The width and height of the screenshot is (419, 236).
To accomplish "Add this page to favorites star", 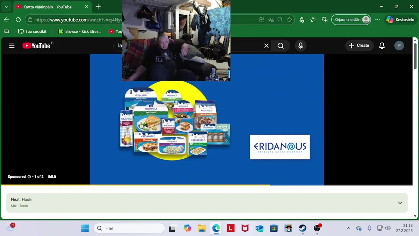I will tap(289, 20).
